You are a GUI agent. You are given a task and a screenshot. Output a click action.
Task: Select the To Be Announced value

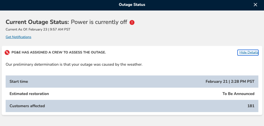[238, 94]
